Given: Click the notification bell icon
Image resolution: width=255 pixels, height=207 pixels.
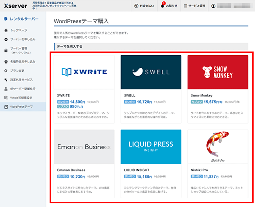Looking at the screenshot, I should click(x=162, y=6).
